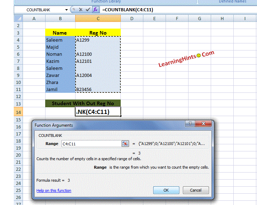Select column H header
The height and width of the screenshot is (205, 257).
pos(222,18)
